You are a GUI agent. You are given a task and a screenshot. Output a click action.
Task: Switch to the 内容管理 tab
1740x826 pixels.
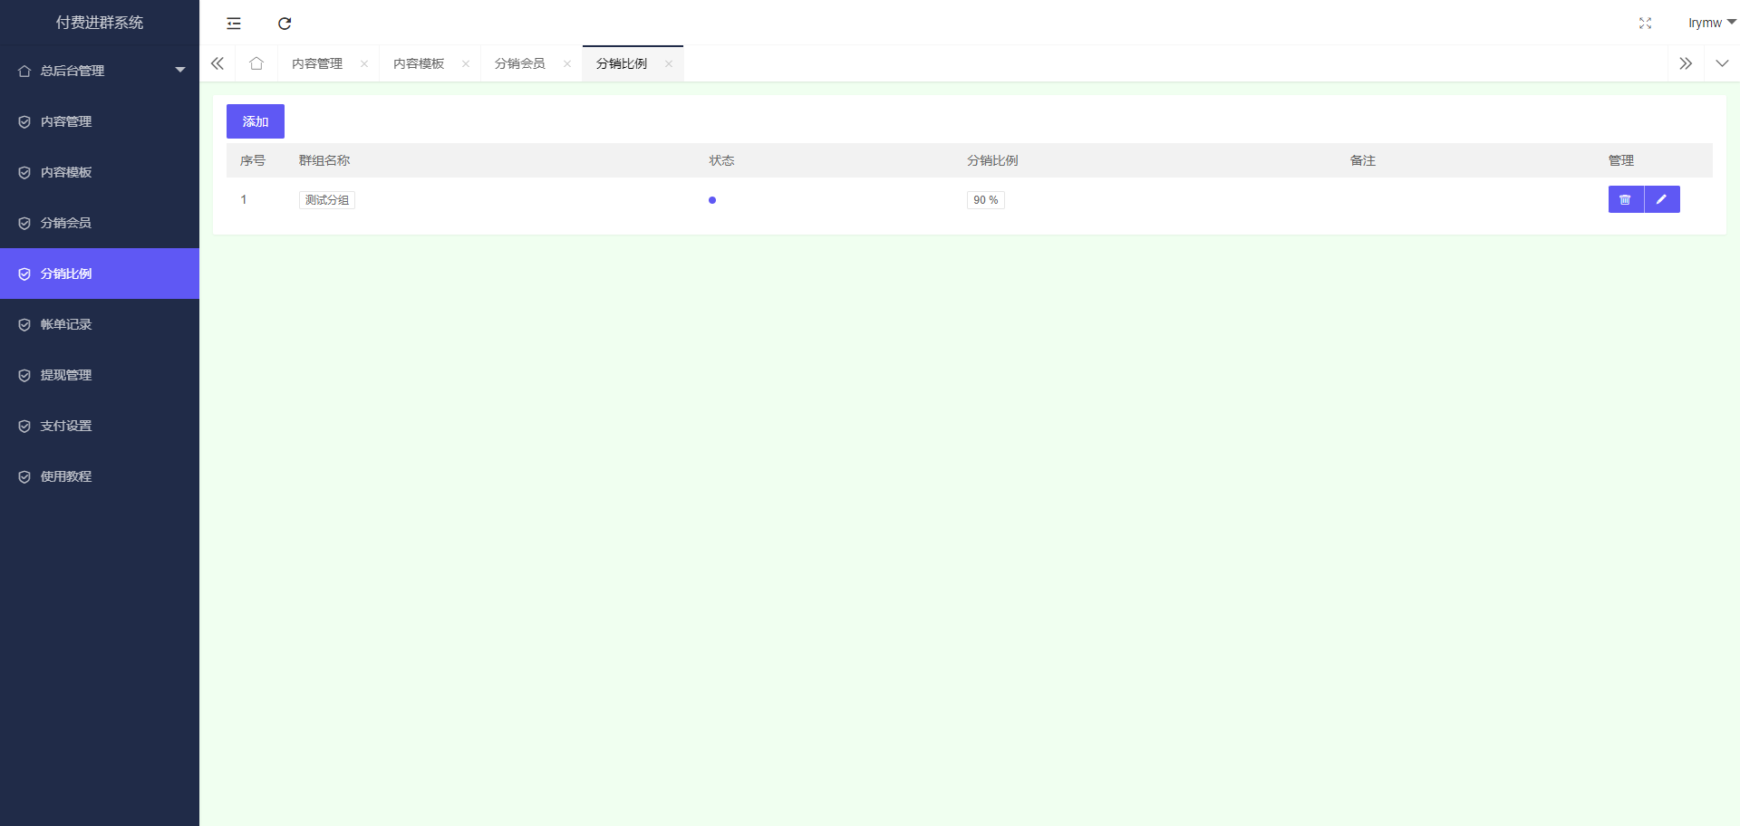tap(317, 63)
